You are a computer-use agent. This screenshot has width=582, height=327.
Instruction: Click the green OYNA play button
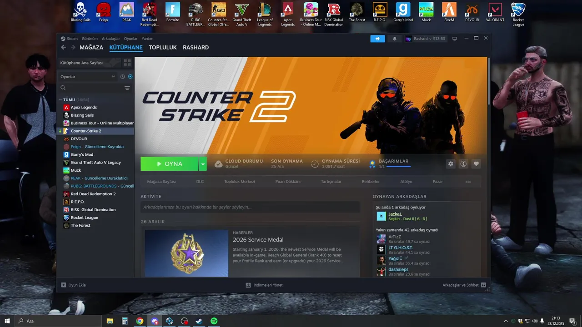point(170,164)
